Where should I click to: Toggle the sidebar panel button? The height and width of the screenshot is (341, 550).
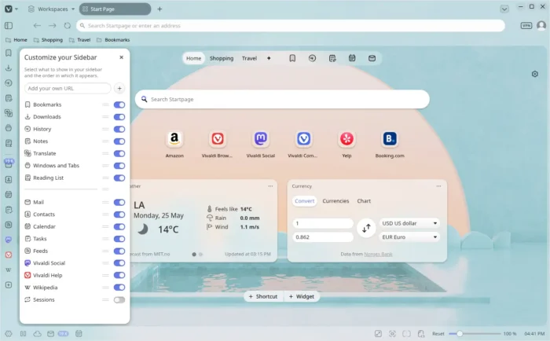point(9,26)
